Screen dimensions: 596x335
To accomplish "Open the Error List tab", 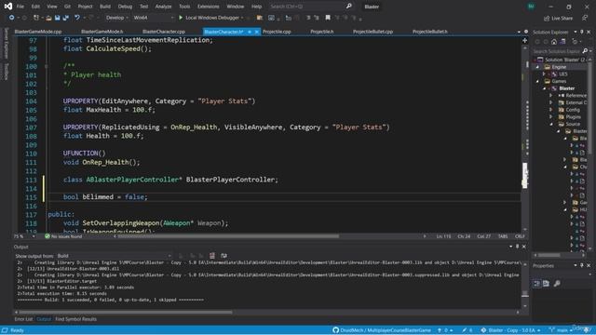I will click(x=23, y=319).
